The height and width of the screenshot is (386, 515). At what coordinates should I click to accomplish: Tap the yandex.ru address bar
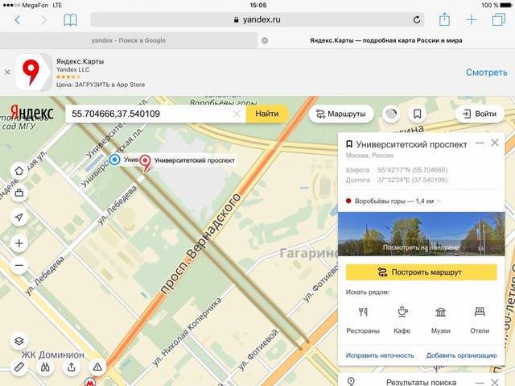click(x=257, y=19)
